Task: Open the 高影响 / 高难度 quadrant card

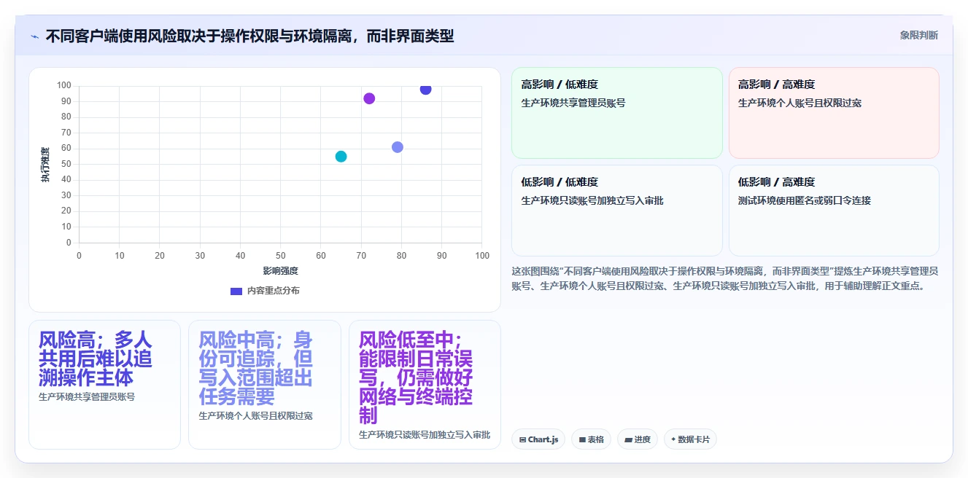Action: tap(834, 113)
